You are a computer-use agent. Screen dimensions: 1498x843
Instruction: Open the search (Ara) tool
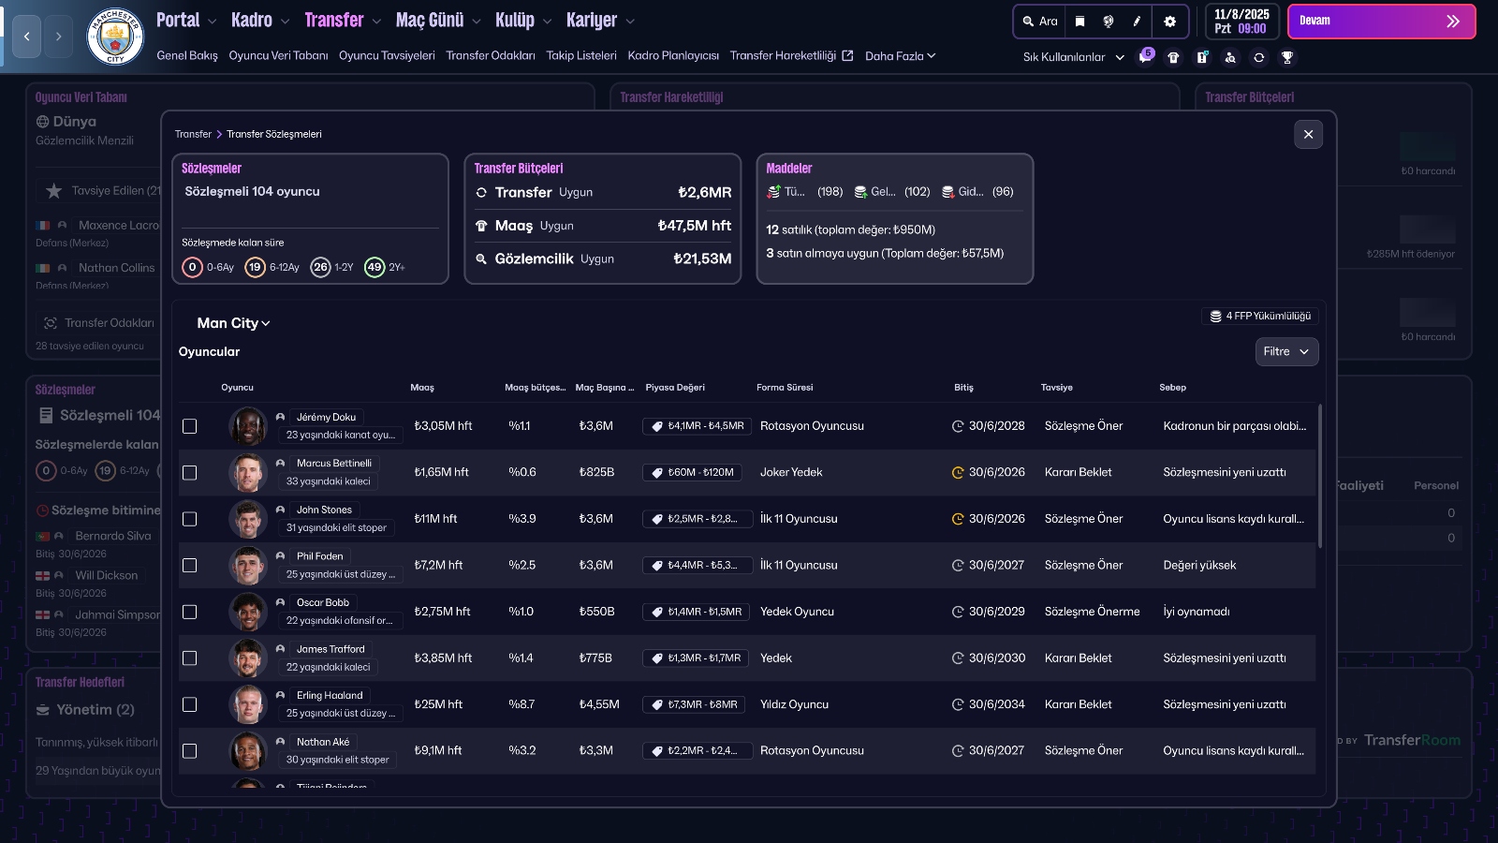point(1039,21)
